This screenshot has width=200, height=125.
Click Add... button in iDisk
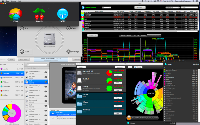coord(81,67)
